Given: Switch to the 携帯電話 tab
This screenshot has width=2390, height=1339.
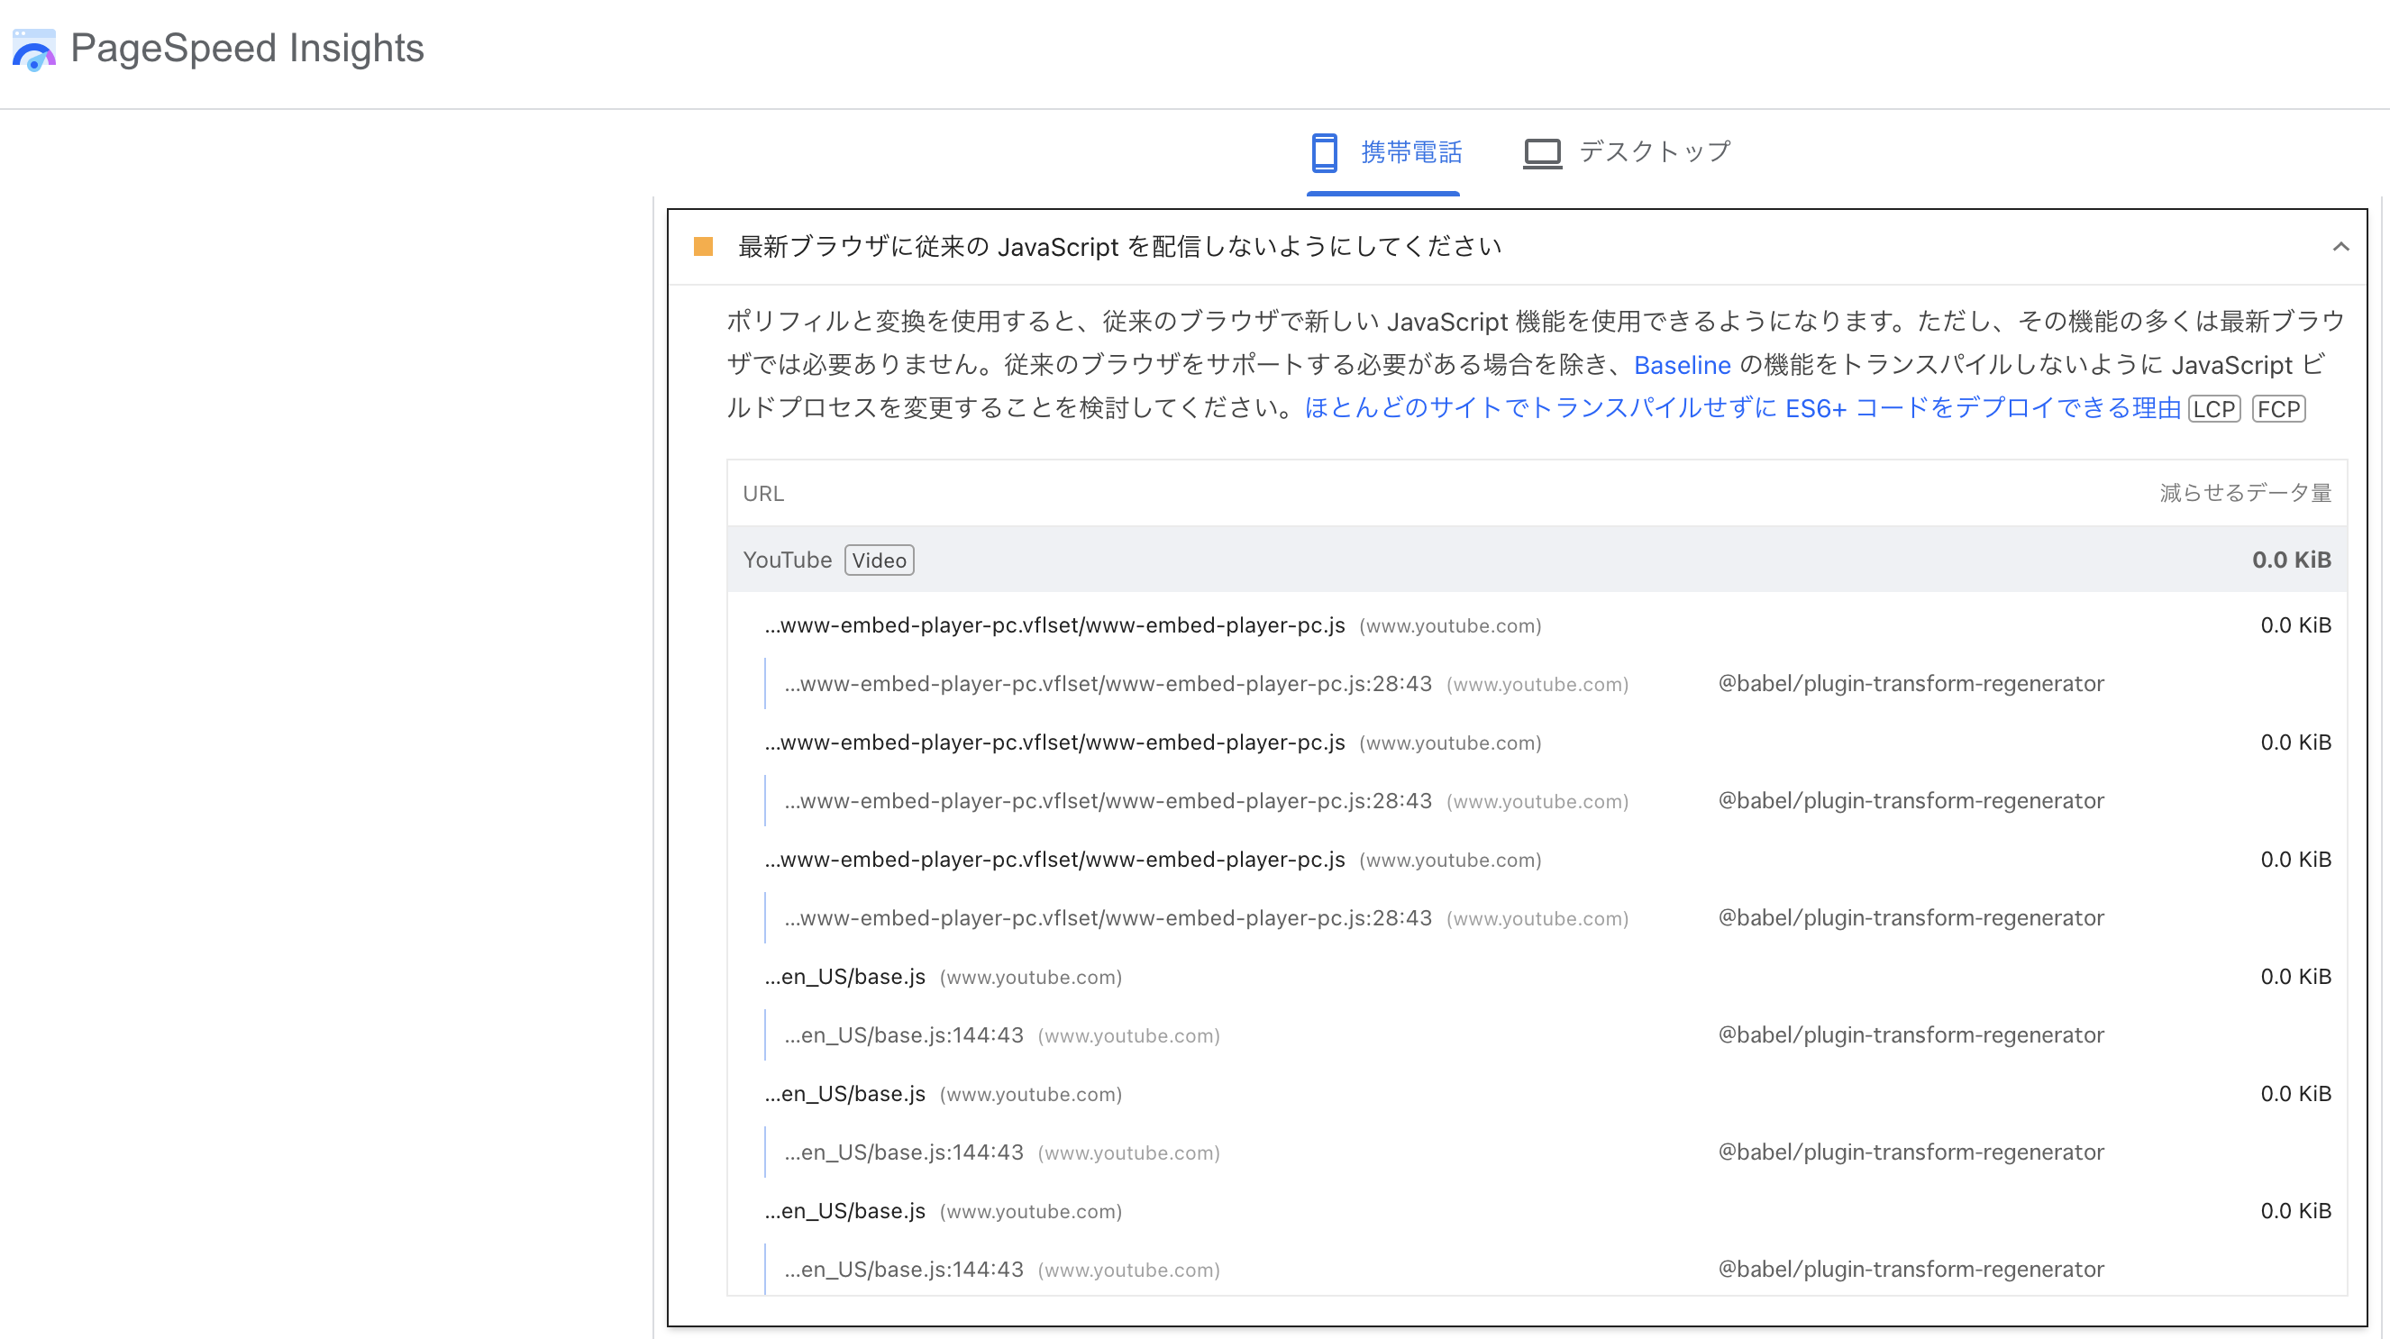Looking at the screenshot, I should pos(1383,153).
